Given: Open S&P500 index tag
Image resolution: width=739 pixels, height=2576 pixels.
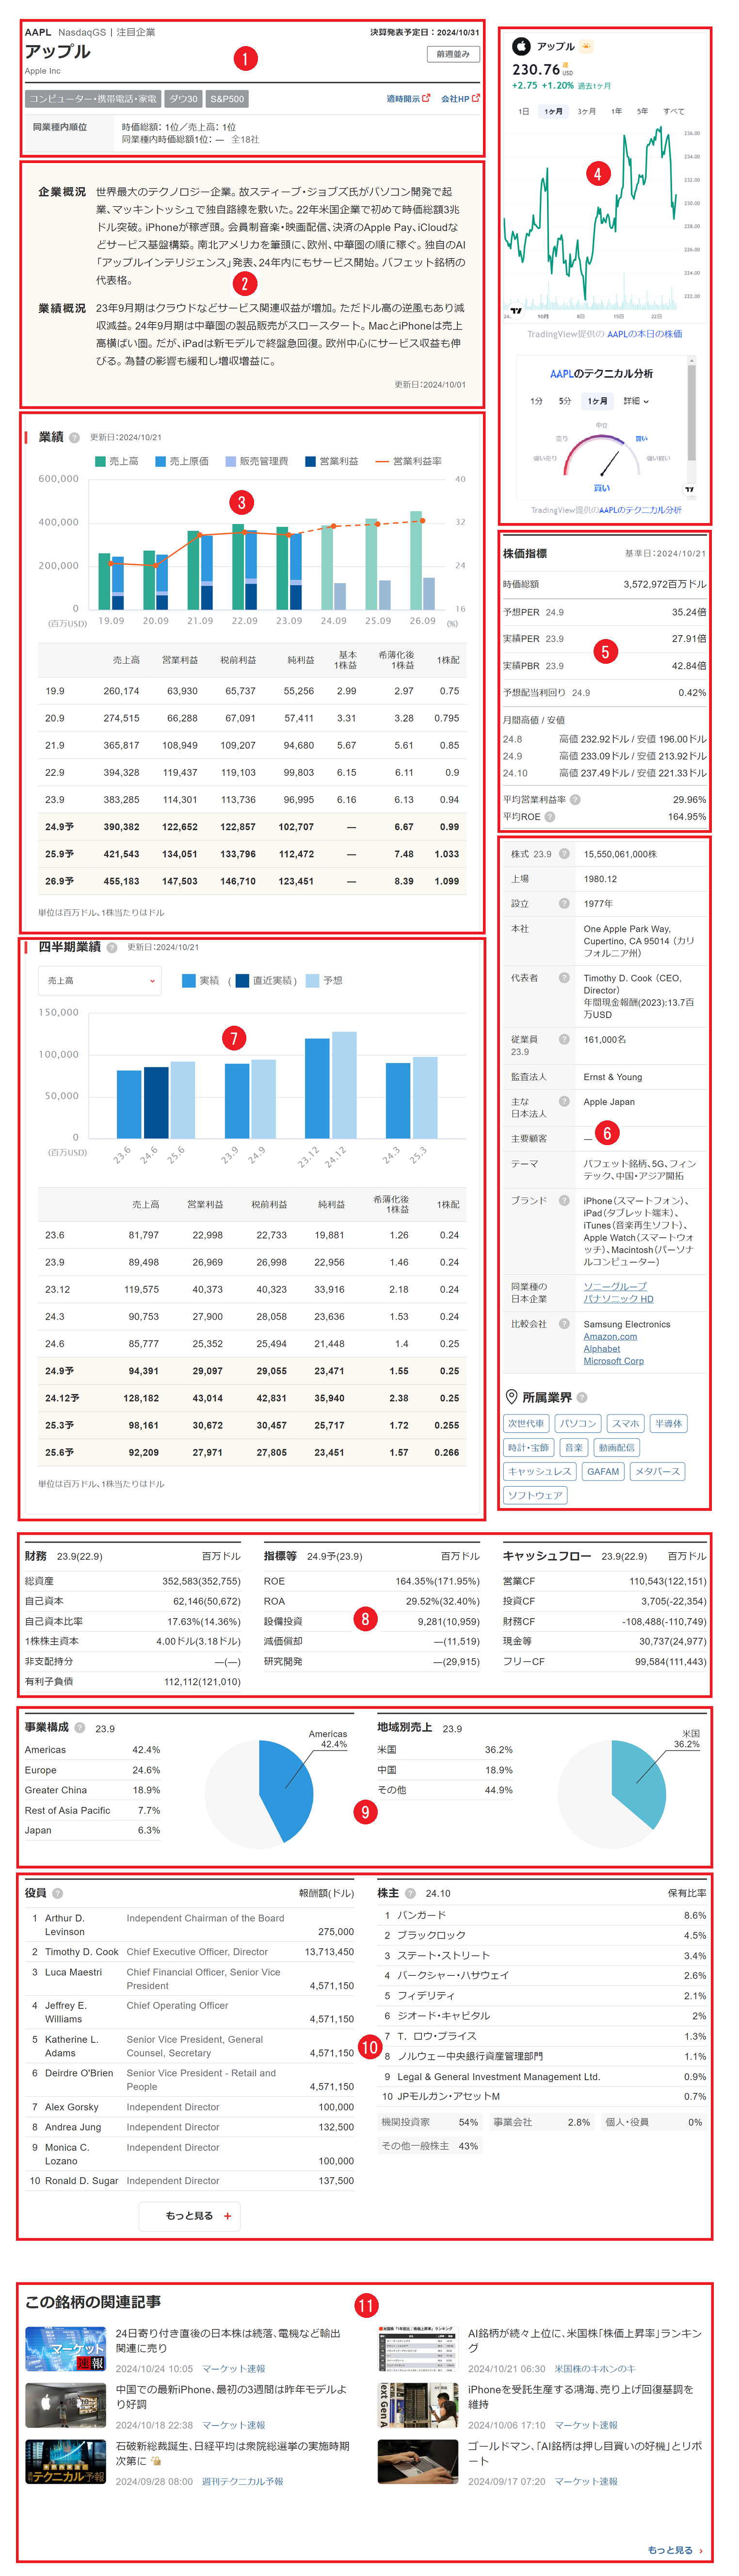Looking at the screenshot, I should [x=227, y=99].
